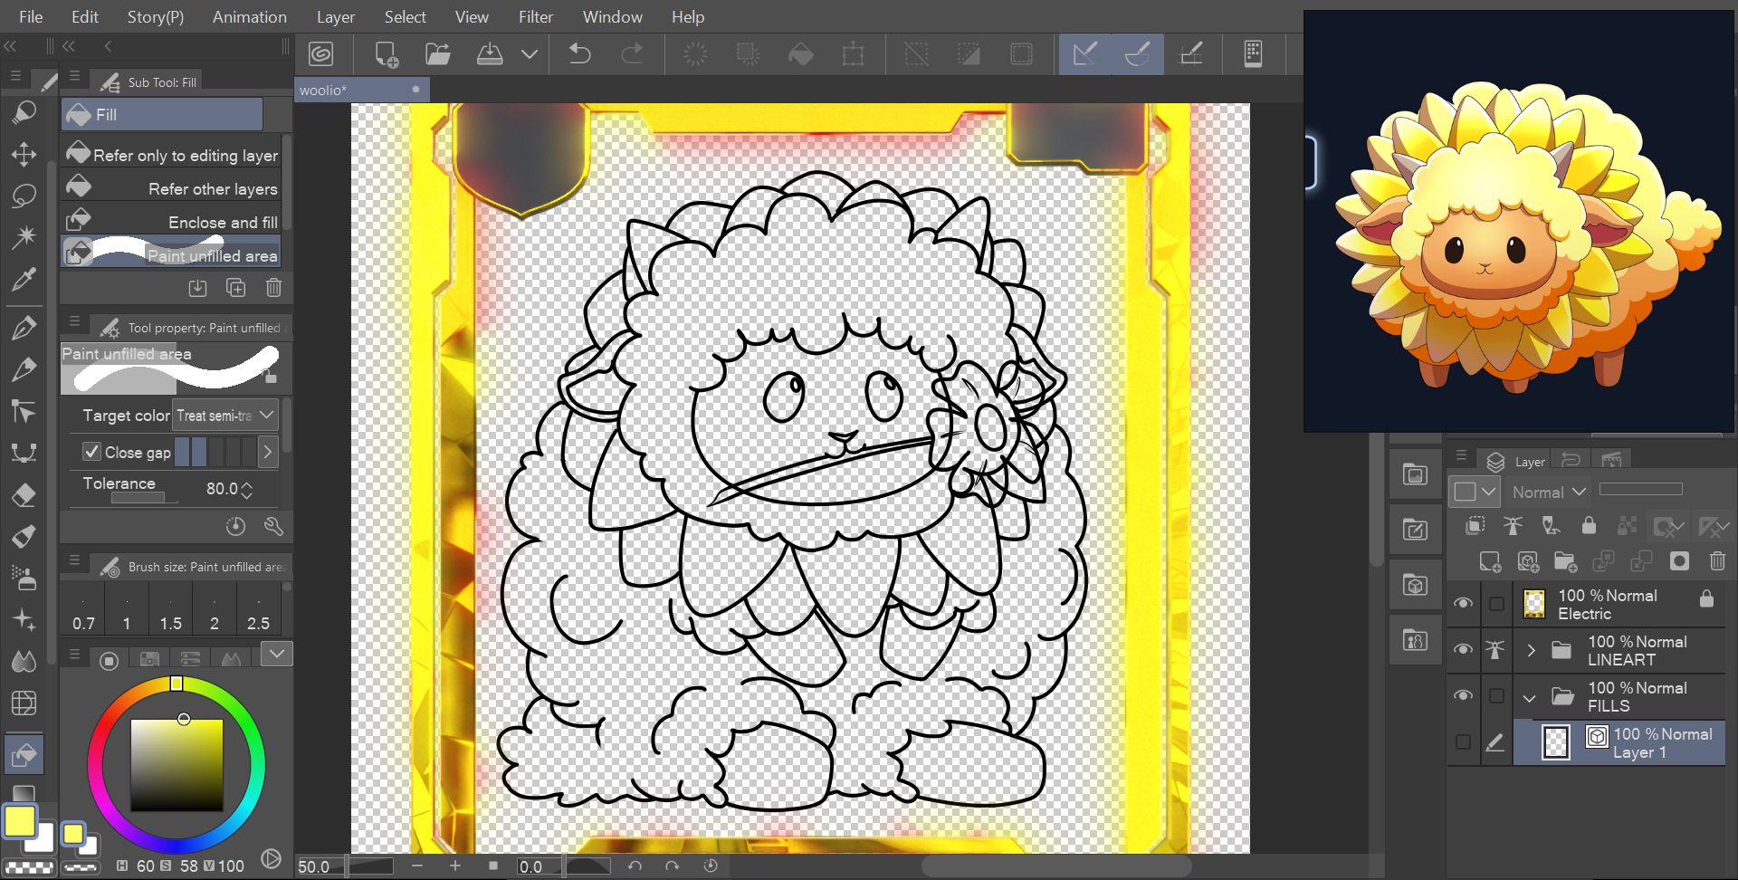Click the main yellow color swatch
The width and height of the screenshot is (1738, 880).
pos(20,821)
